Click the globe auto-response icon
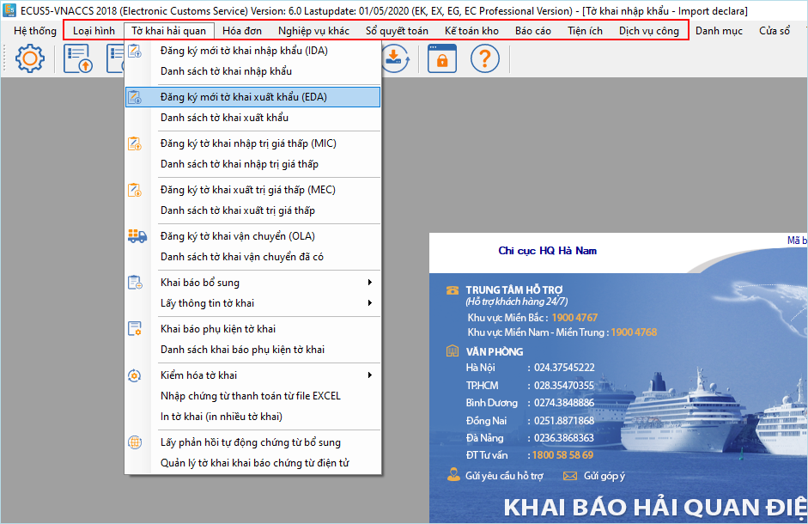 point(135,442)
